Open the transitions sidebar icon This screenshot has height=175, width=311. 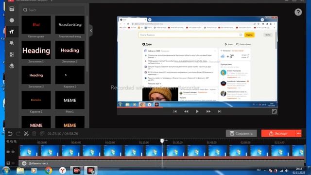(x=12, y=54)
